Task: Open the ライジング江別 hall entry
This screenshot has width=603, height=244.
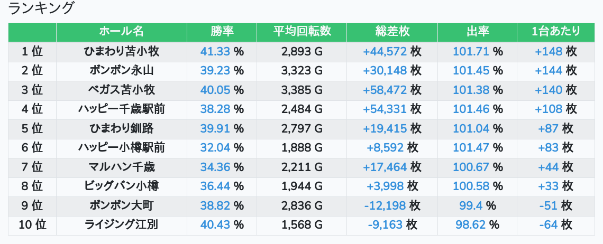Action: click(x=122, y=225)
